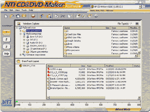
Task: Click Data Track list scroll left arrow
Action: (48, 97)
